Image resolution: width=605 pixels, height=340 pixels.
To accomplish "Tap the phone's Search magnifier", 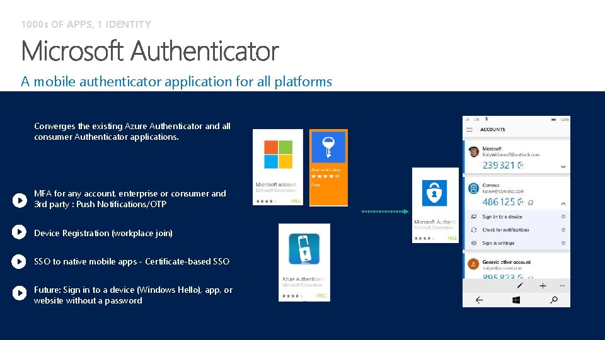I will click(554, 300).
